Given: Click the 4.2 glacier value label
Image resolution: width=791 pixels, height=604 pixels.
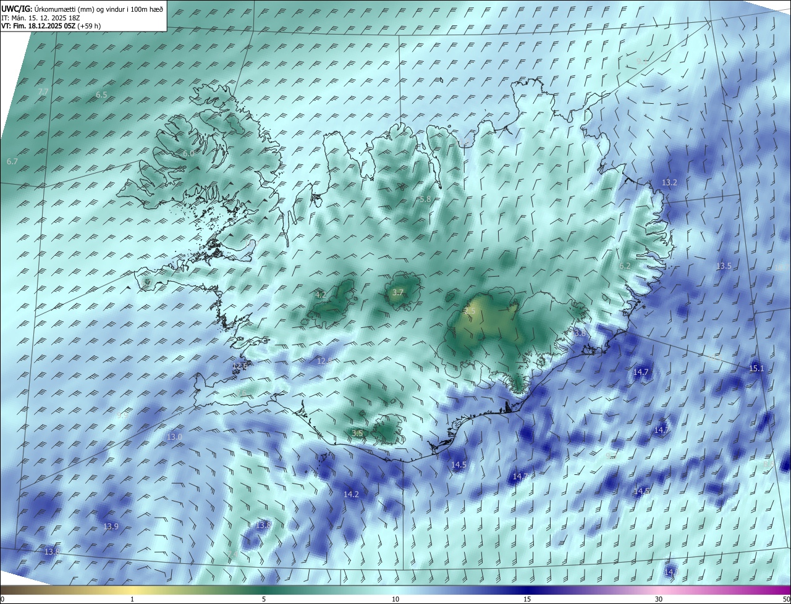Looking at the screenshot, I should (321, 295).
